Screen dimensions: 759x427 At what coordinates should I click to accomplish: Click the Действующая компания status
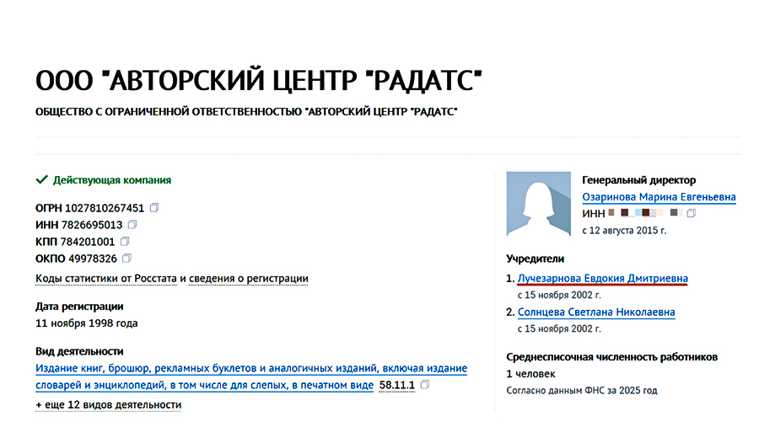tap(104, 180)
